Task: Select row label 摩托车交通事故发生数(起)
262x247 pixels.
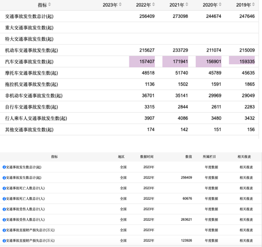Action: (32, 73)
